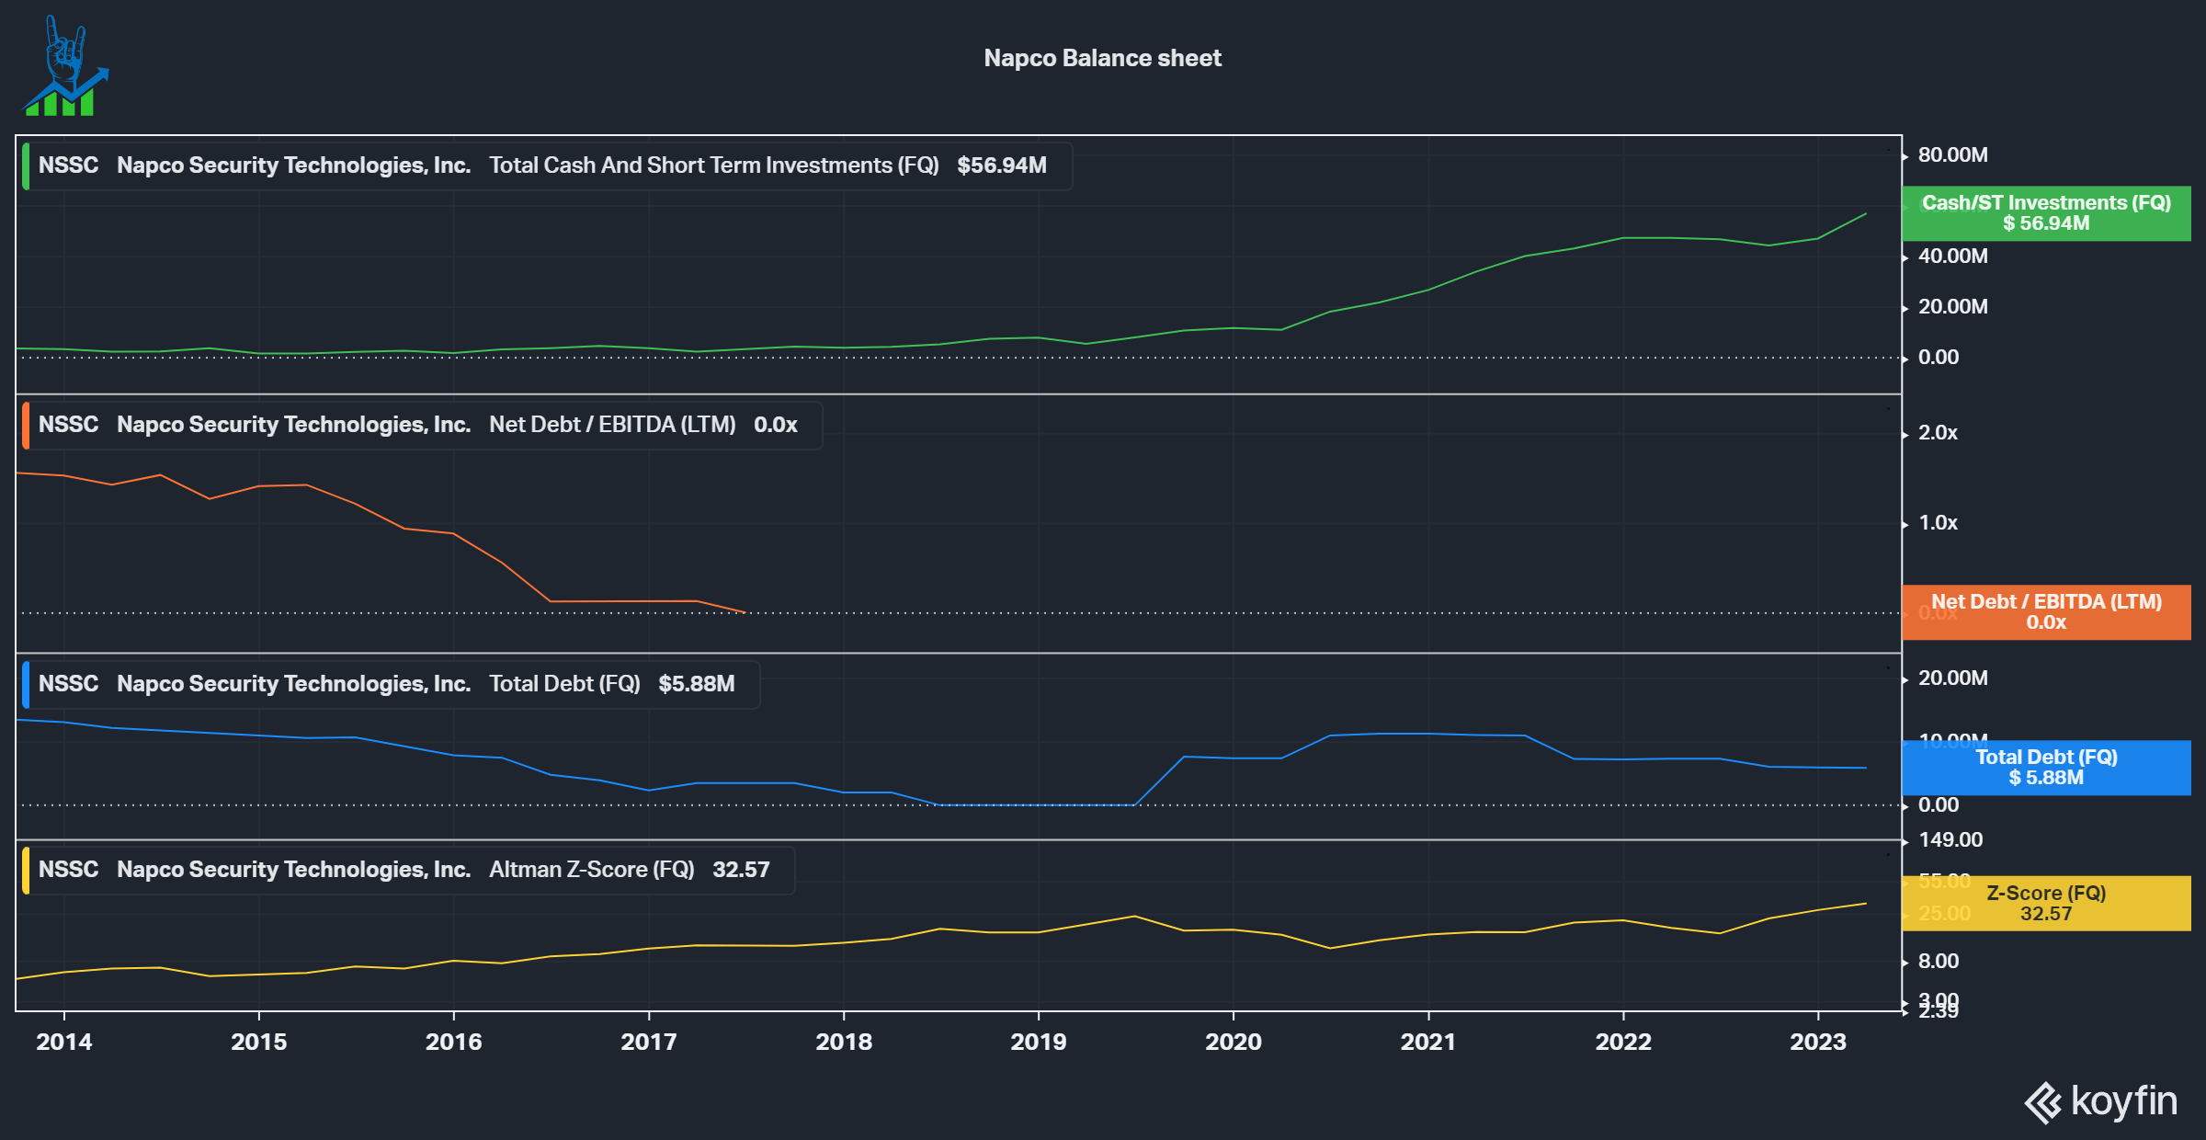The height and width of the screenshot is (1140, 2206).
Task: Click the 2.0x y-axis label
Action: (x=1938, y=432)
